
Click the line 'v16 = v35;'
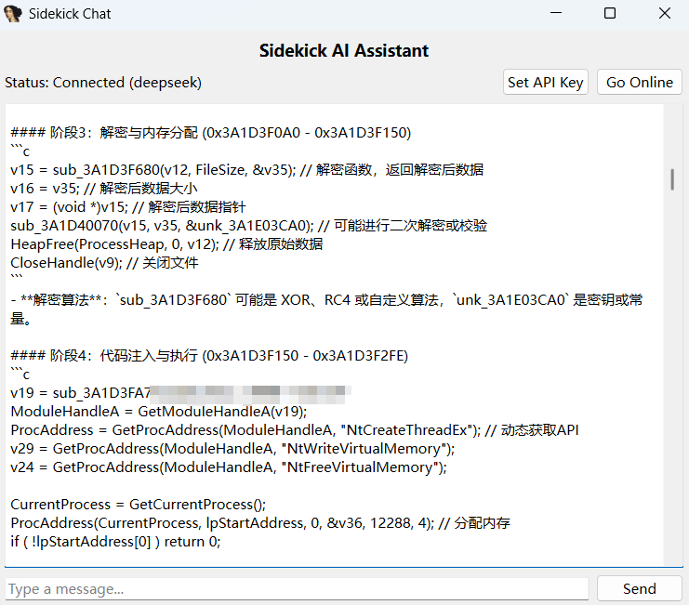click(104, 189)
